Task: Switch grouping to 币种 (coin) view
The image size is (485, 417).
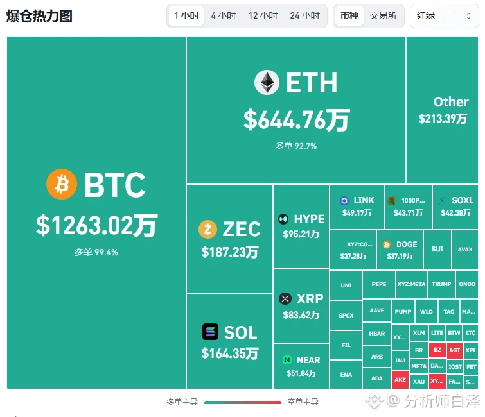Action: pos(349,16)
